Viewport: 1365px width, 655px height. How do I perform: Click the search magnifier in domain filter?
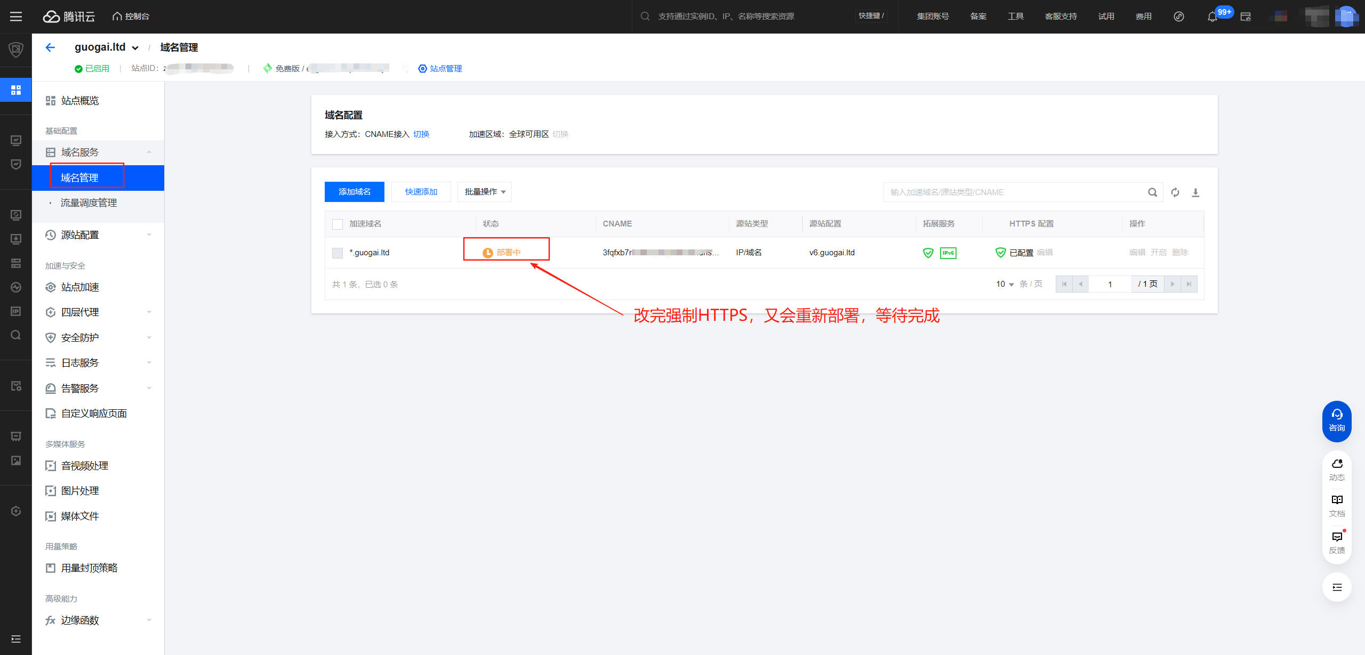1152,192
